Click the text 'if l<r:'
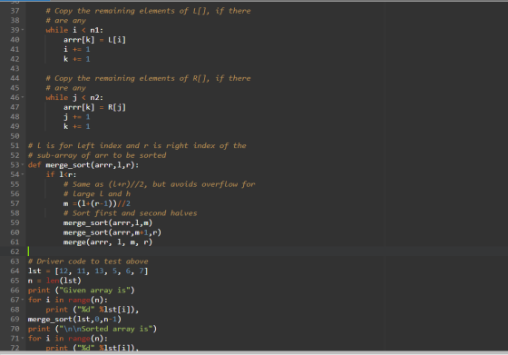The height and width of the screenshot is (355, 508). 61,174
